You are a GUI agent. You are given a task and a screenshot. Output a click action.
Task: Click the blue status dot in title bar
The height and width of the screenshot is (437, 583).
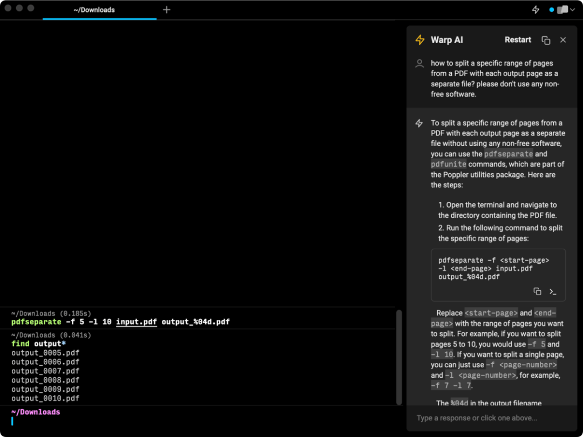click(551, 10)
